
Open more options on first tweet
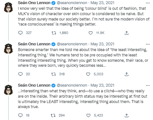click(148, 3)
